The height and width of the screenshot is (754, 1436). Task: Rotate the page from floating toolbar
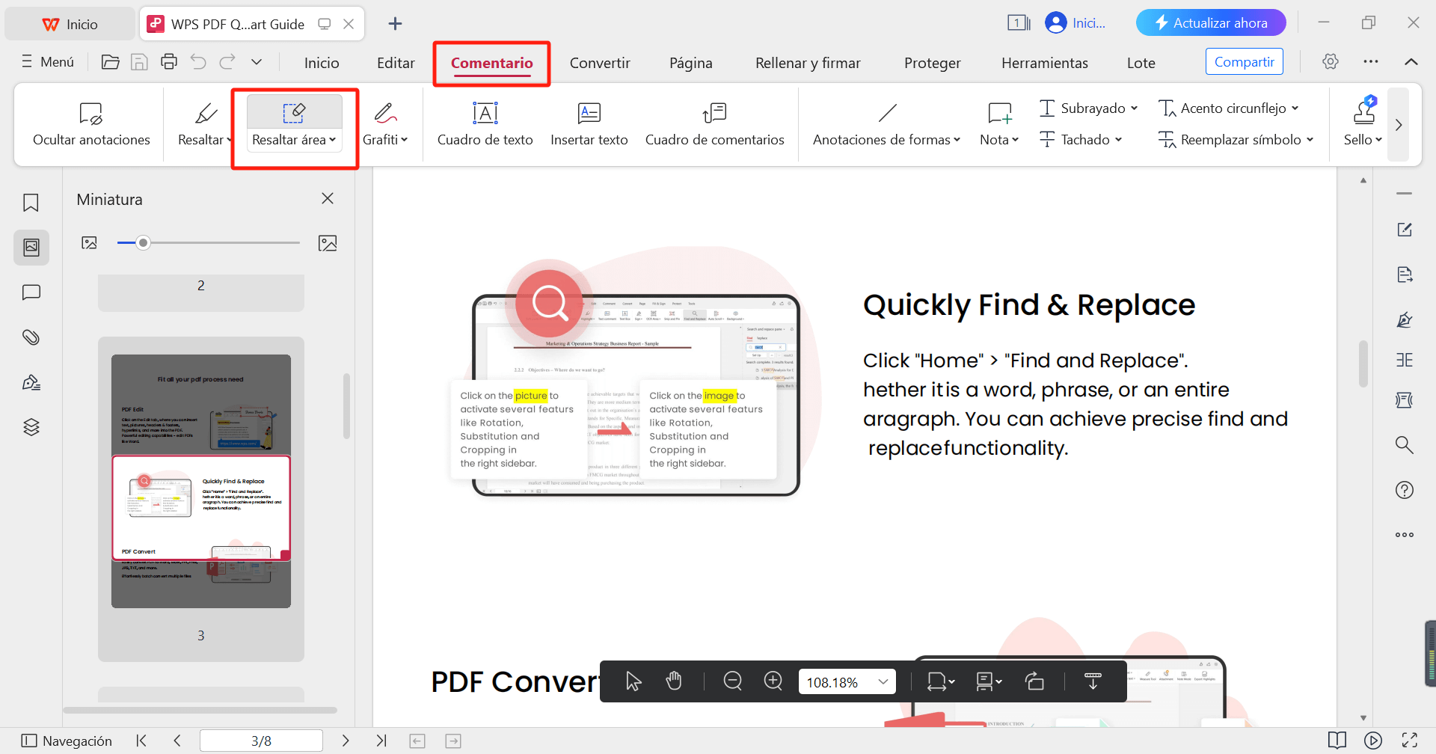1034,681
